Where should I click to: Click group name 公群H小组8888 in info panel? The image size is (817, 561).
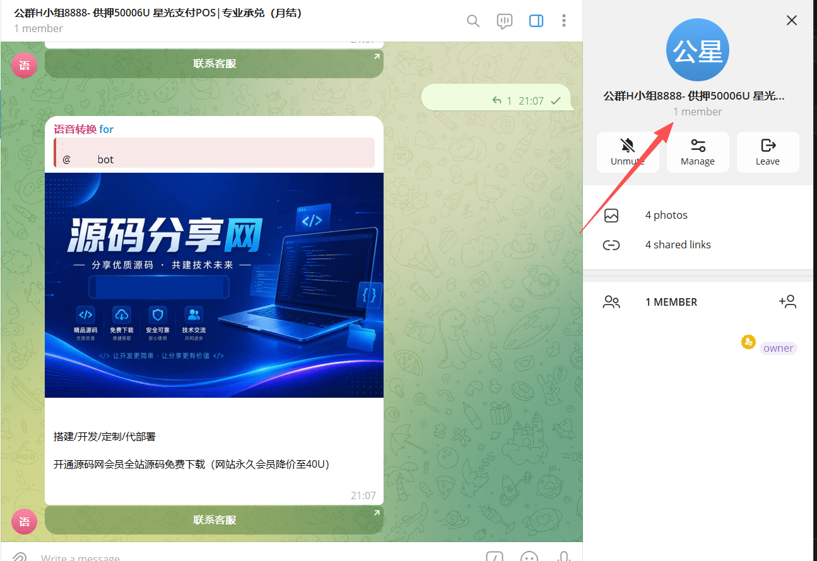(694, 96)
